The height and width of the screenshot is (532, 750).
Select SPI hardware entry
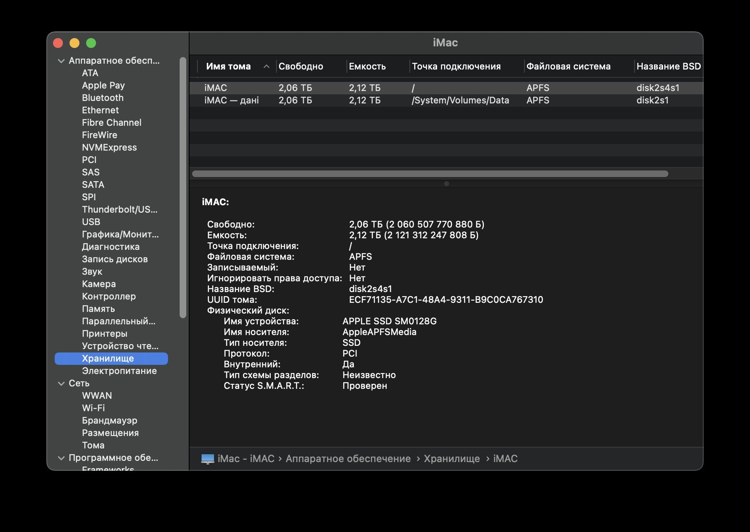(x=89, y=197)
